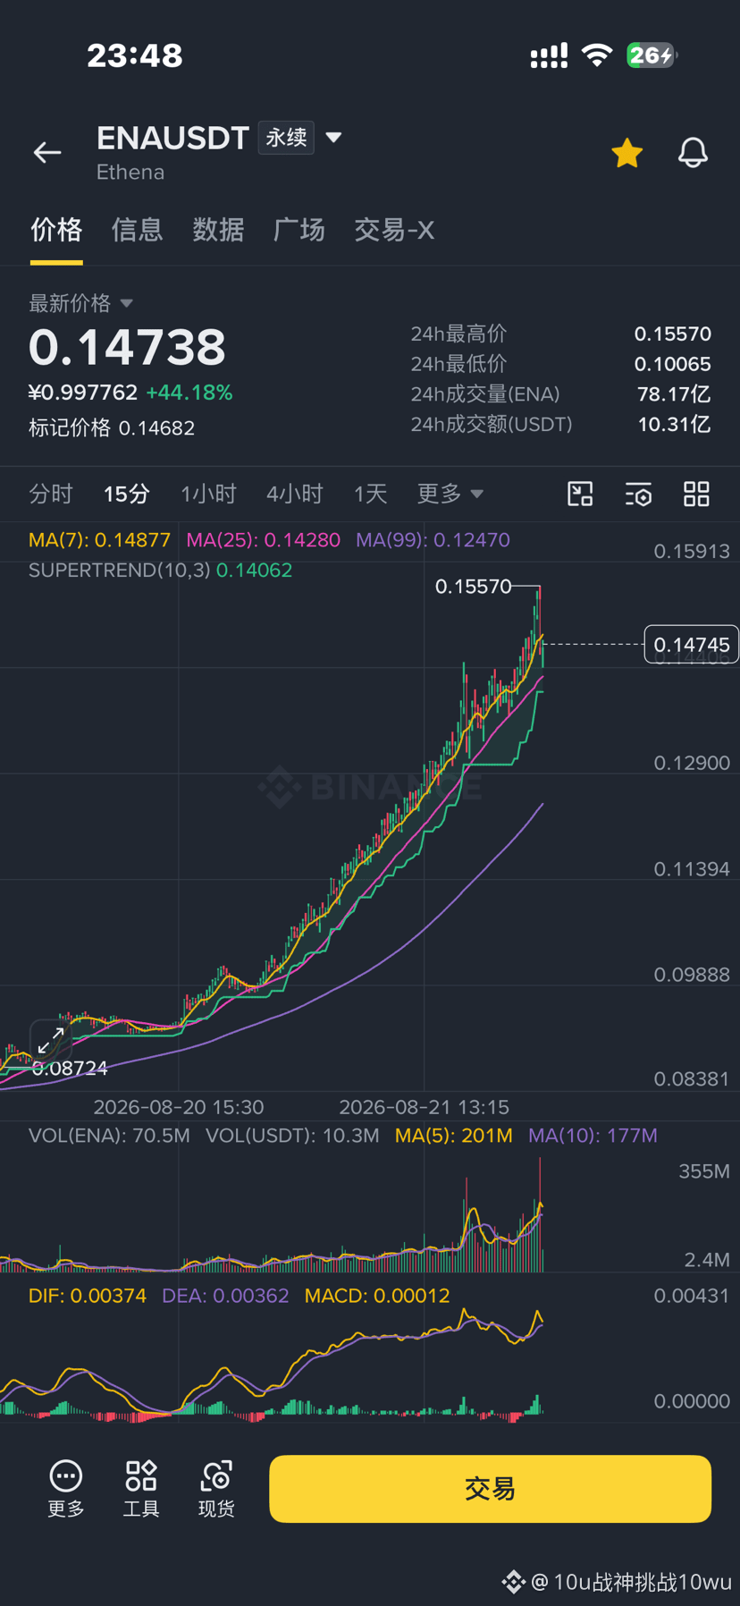Image resolution: width=740 pixels, height=1606 pixels.
Task: Tap the Ethena subtitle text
Action: [130, 173]
